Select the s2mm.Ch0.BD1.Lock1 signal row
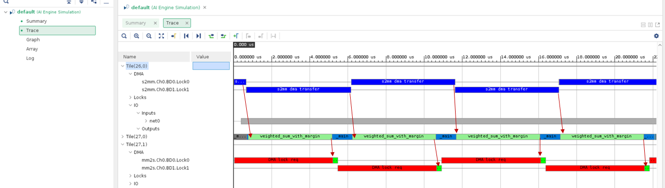Viewport: 665px width, 188px height. click(165, 89)
